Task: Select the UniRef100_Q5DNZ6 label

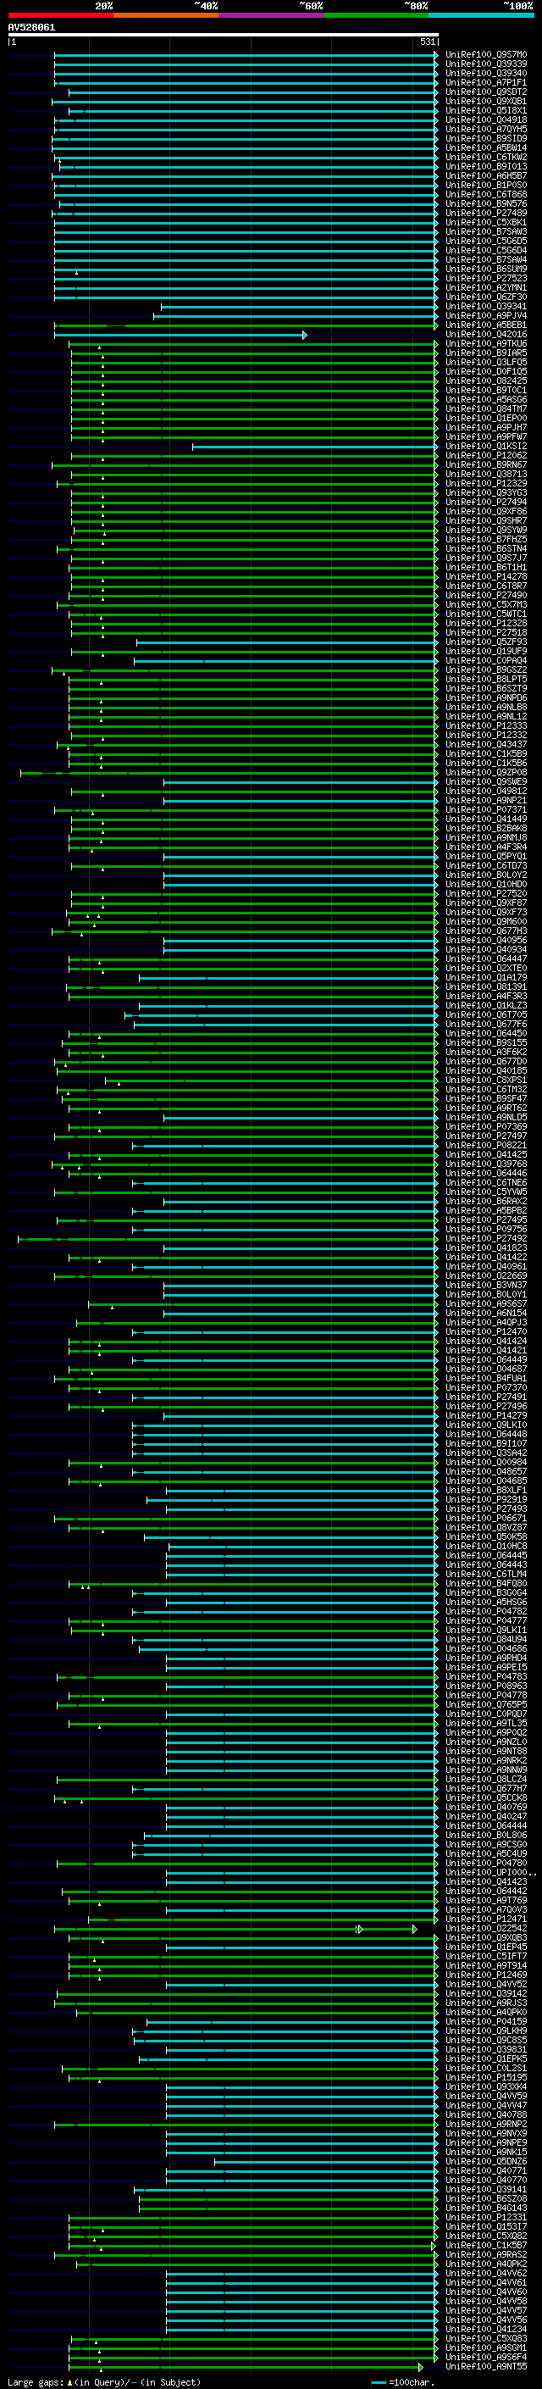Action: click(x=486, y=2162)
